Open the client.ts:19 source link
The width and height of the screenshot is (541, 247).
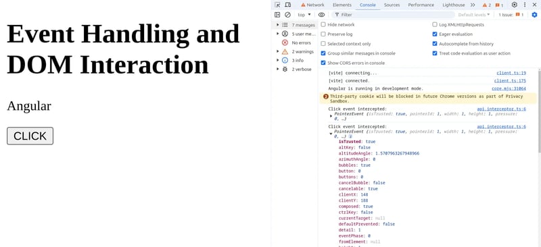511,73
